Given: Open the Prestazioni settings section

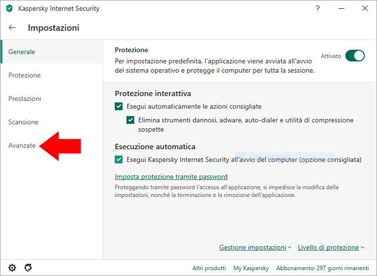Looking at the screenshot, I should coord(25,98).
